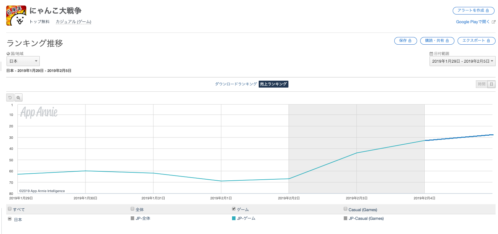This screenshot has width=498, height=234.
Task: Toggle the 全体 checkbox
Action: pos(132,209)
